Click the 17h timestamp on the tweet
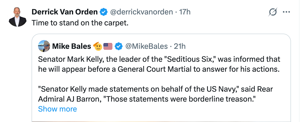 click(x=185, y=12)
